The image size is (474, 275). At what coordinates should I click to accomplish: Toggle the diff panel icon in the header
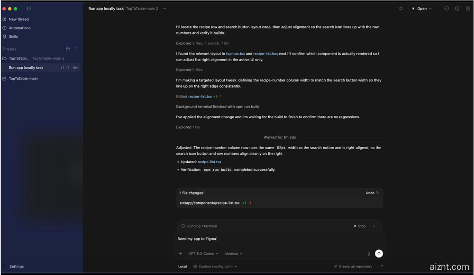(457, 9)
